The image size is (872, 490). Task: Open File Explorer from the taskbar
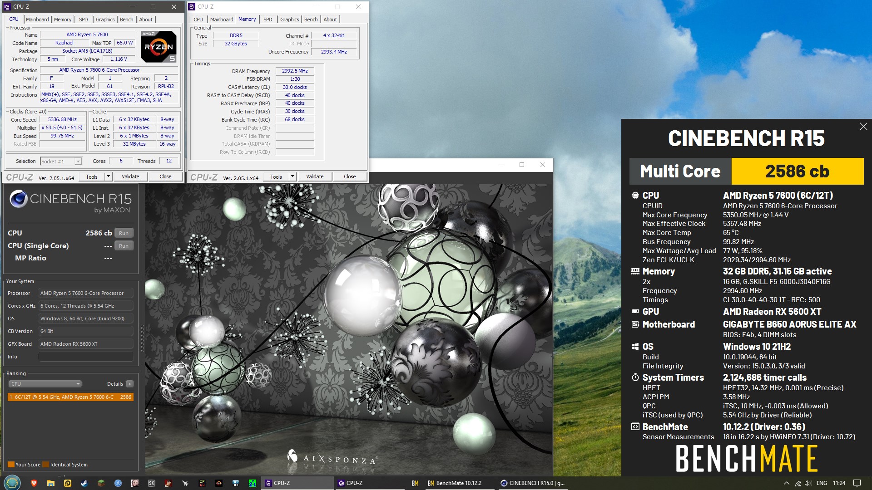point(51,483)
